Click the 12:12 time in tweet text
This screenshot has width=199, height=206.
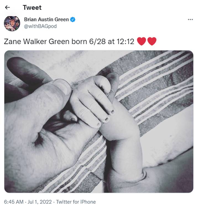pyautogui.click(x=125, y=42)
